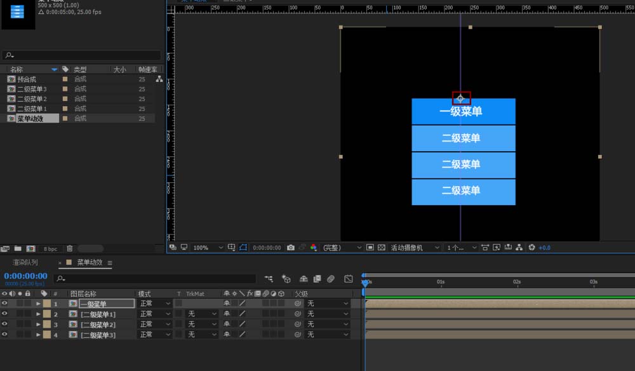The width and height of the screenshot is (635, 371).
Task: Open the (完整) resolution dropdown
Action: pos(342,248)
